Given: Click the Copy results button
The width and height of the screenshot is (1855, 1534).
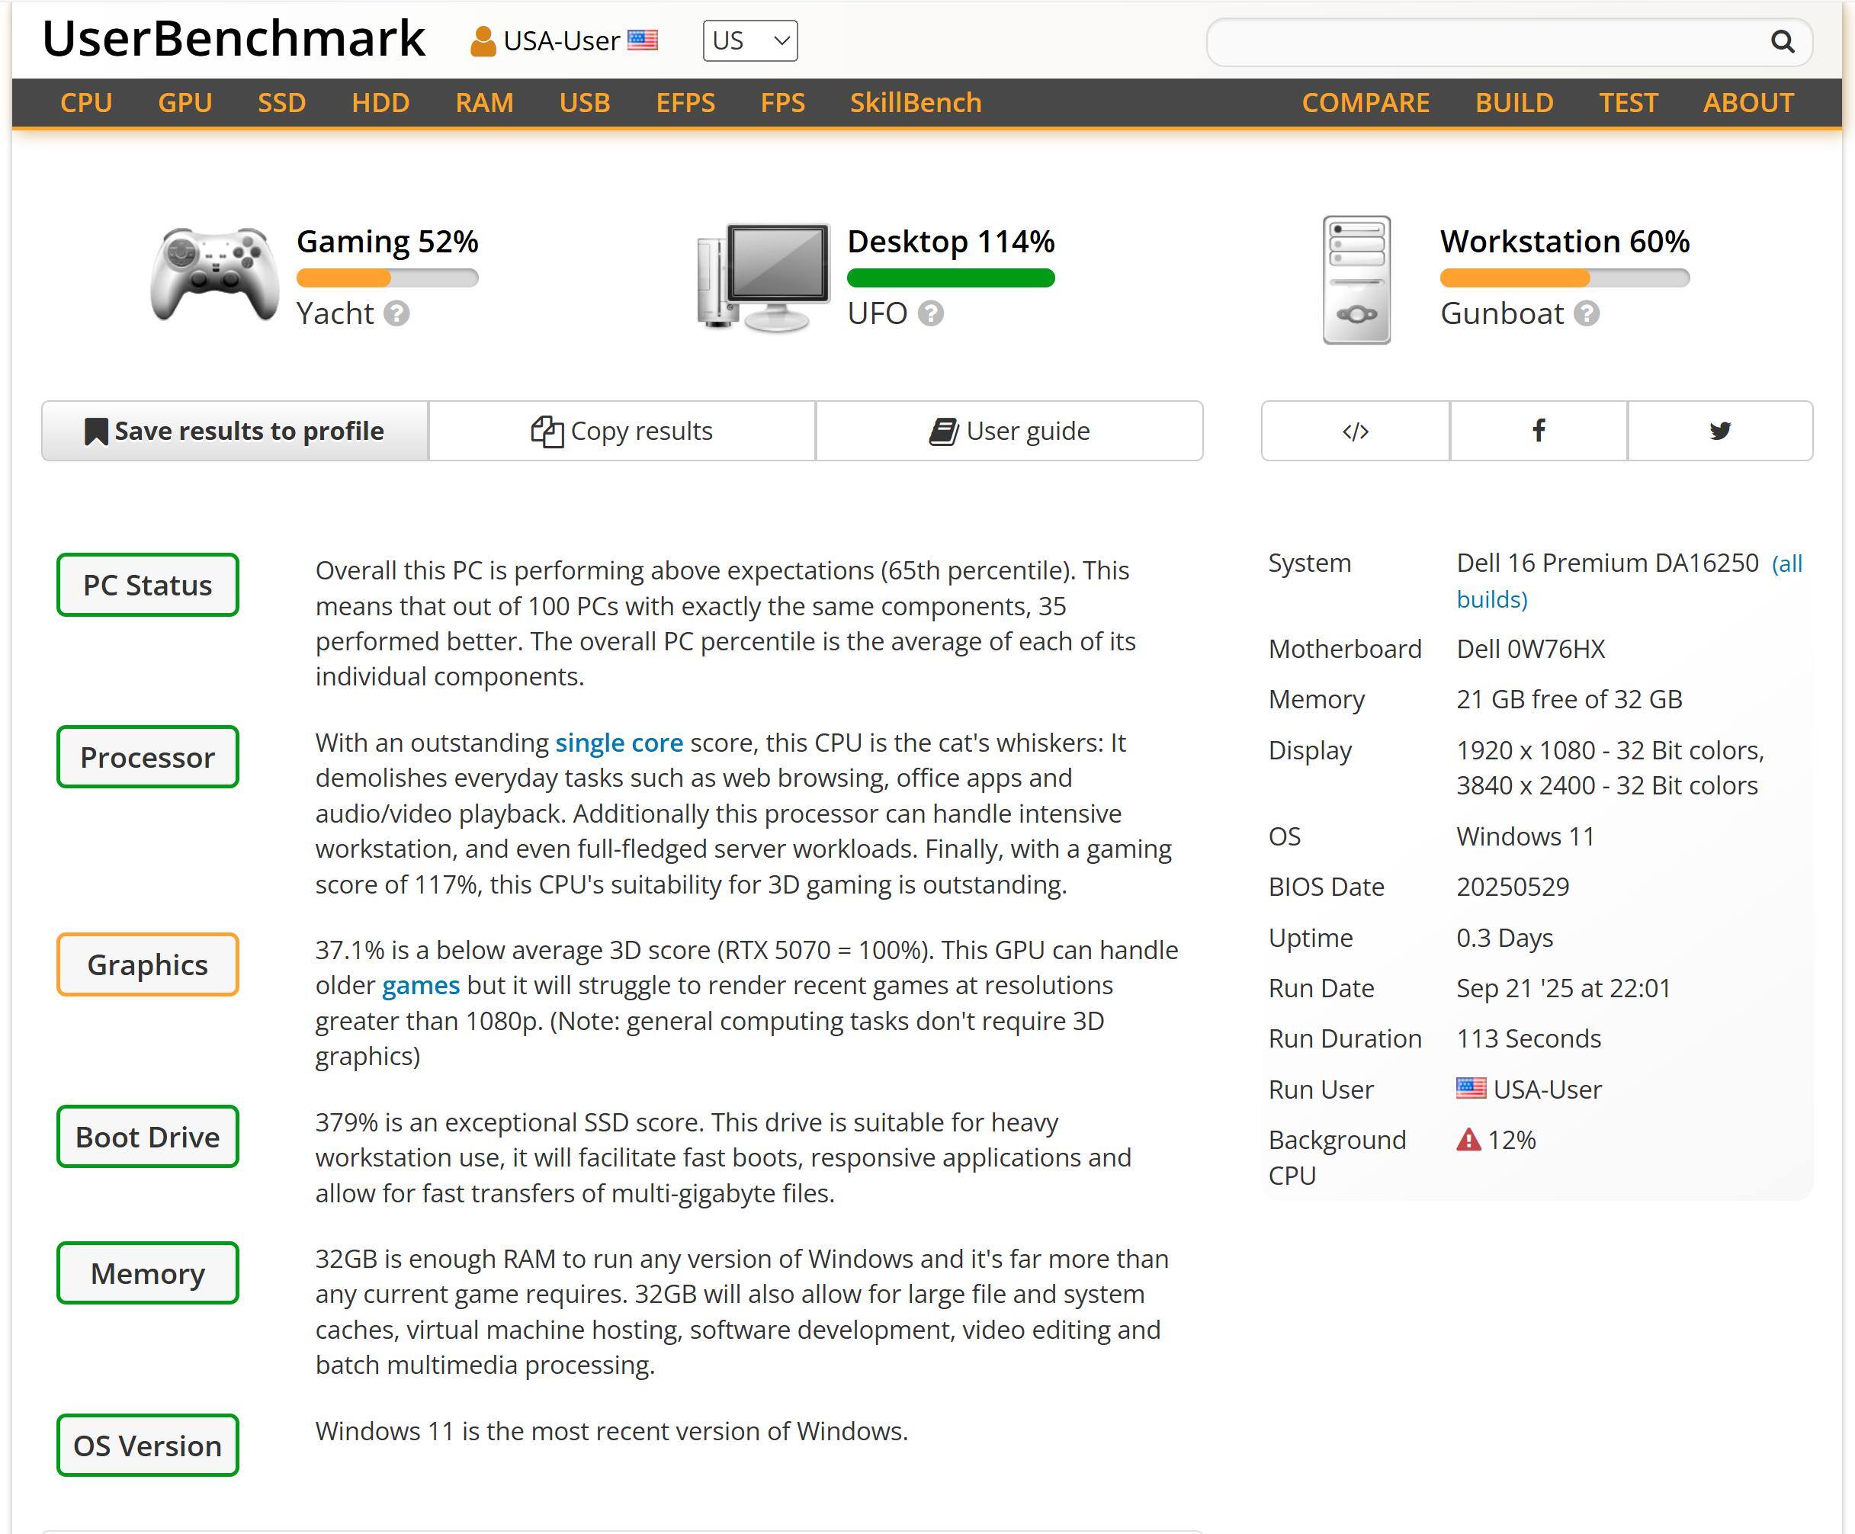Looking at the screenshot, I should click(x=622, y=431).
